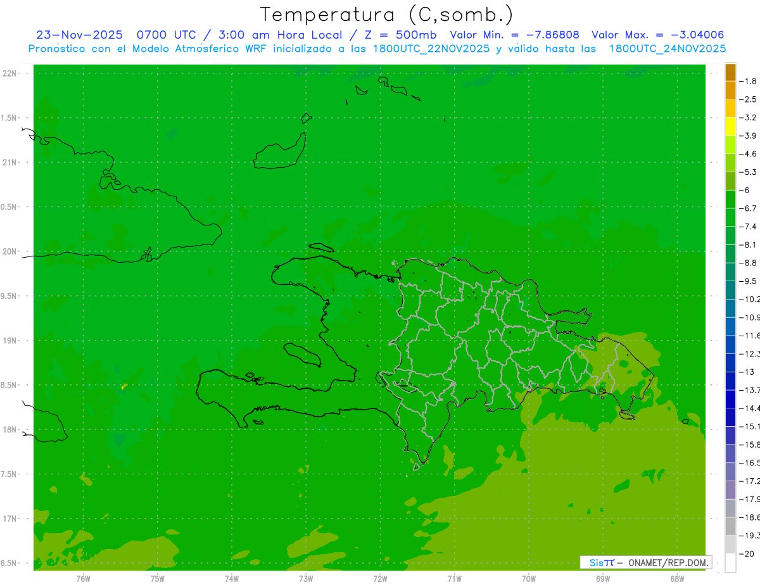Click the 20N latitude label

click(x=10, y=251)
